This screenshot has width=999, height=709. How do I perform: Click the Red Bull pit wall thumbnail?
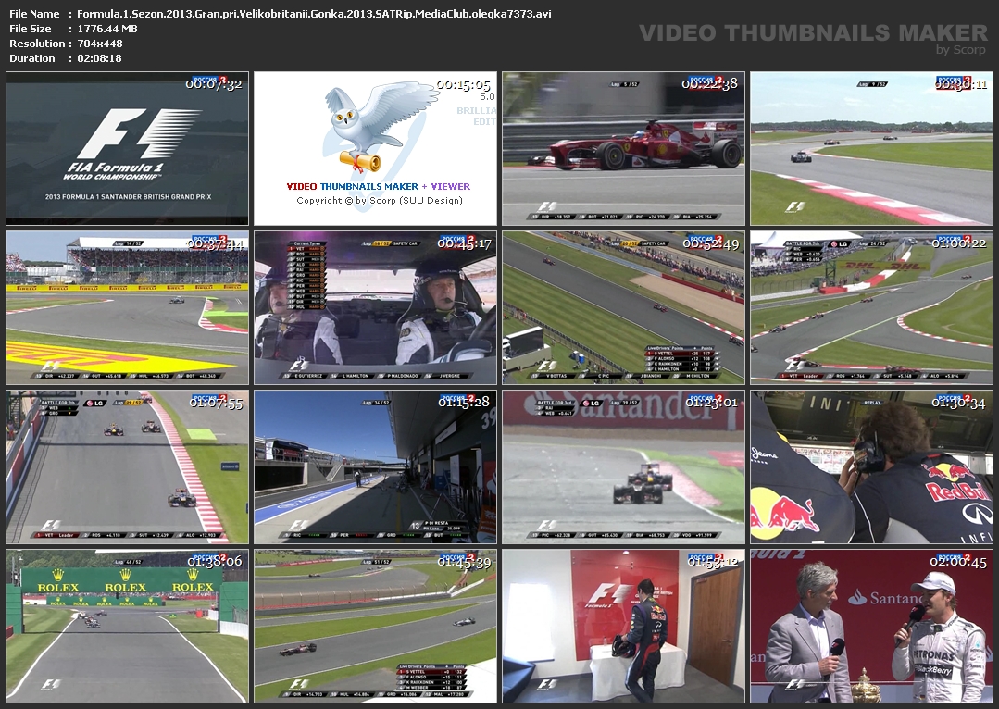(x=871, y=466)
